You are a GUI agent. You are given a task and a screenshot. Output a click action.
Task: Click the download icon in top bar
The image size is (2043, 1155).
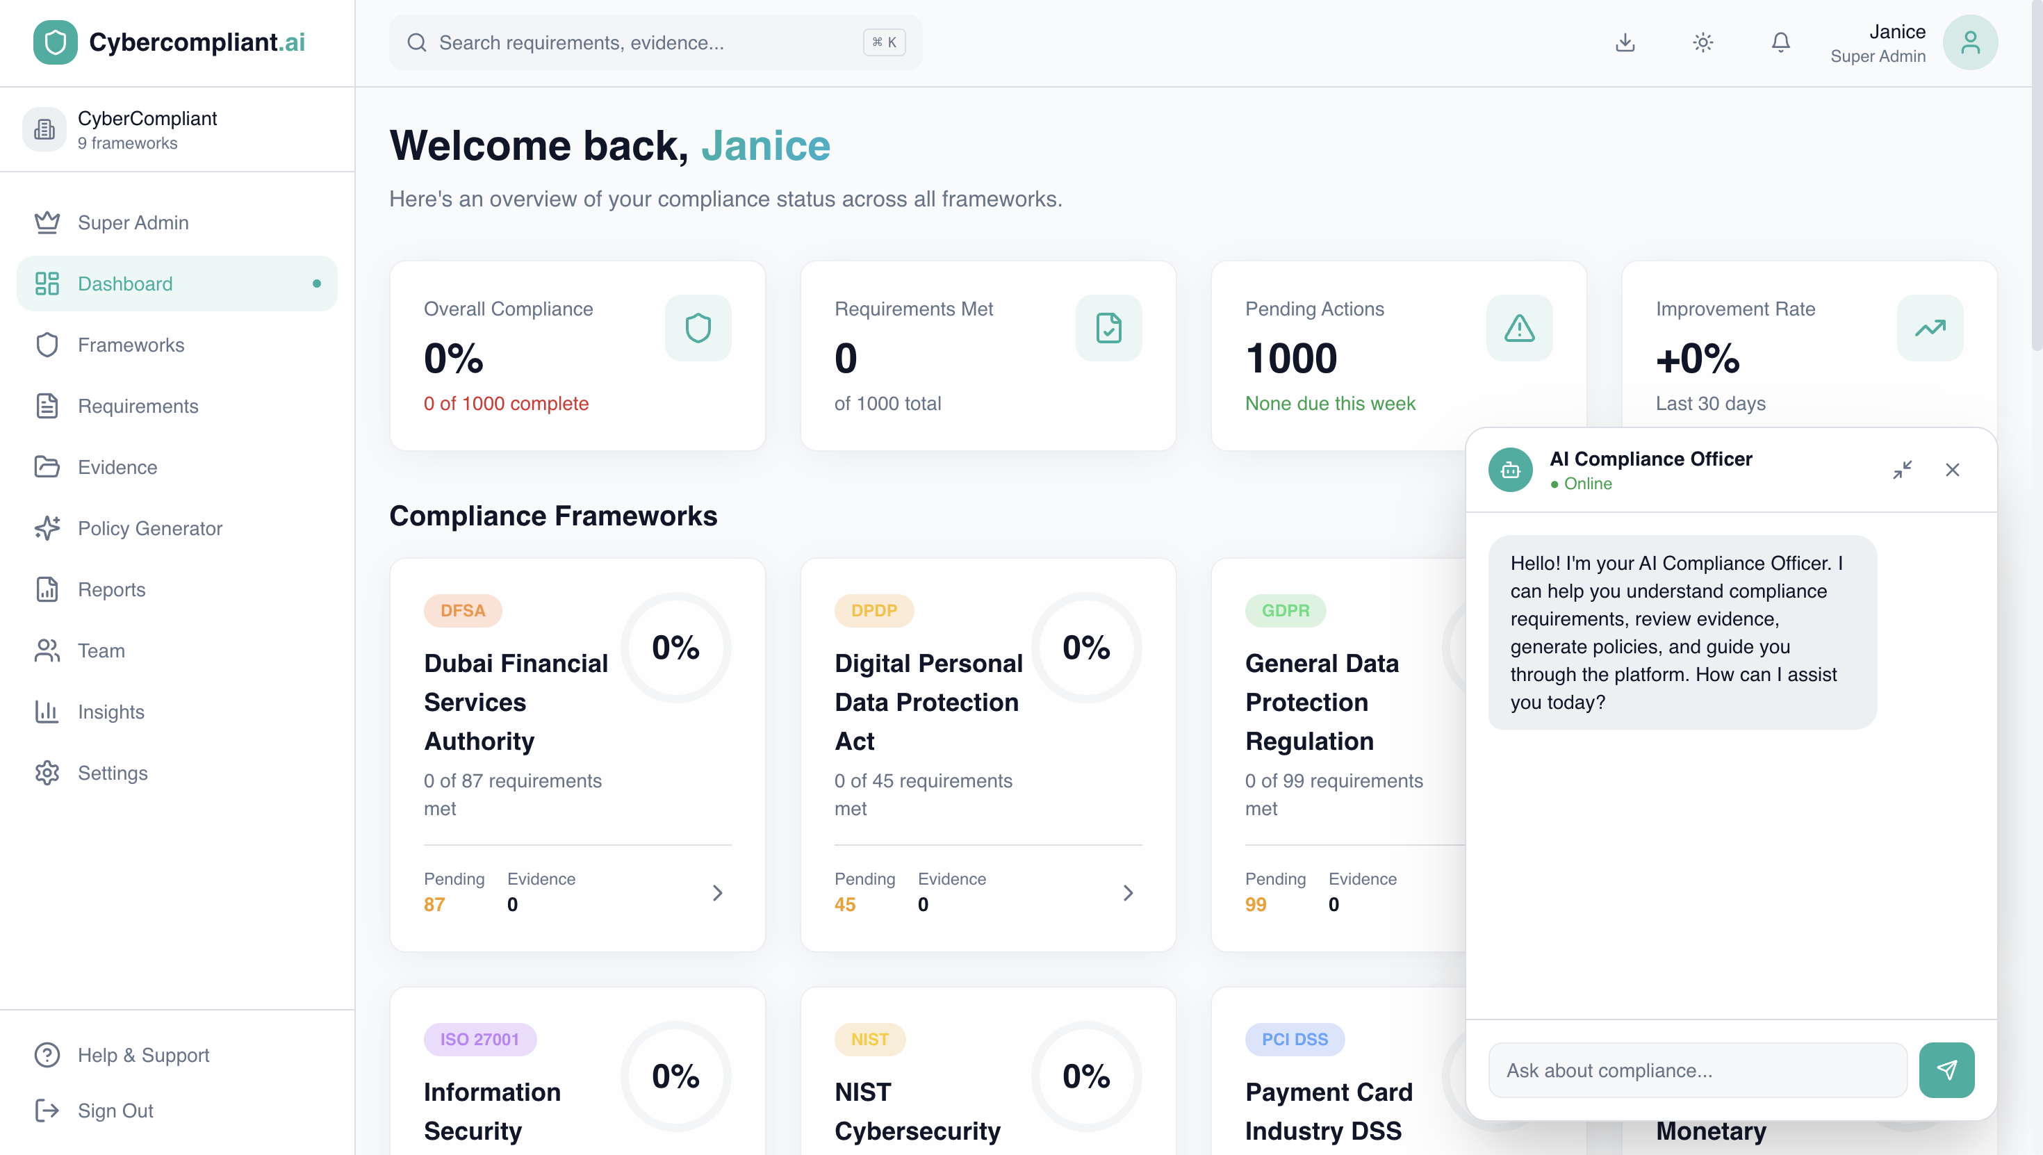click(x=1625, y=42)
